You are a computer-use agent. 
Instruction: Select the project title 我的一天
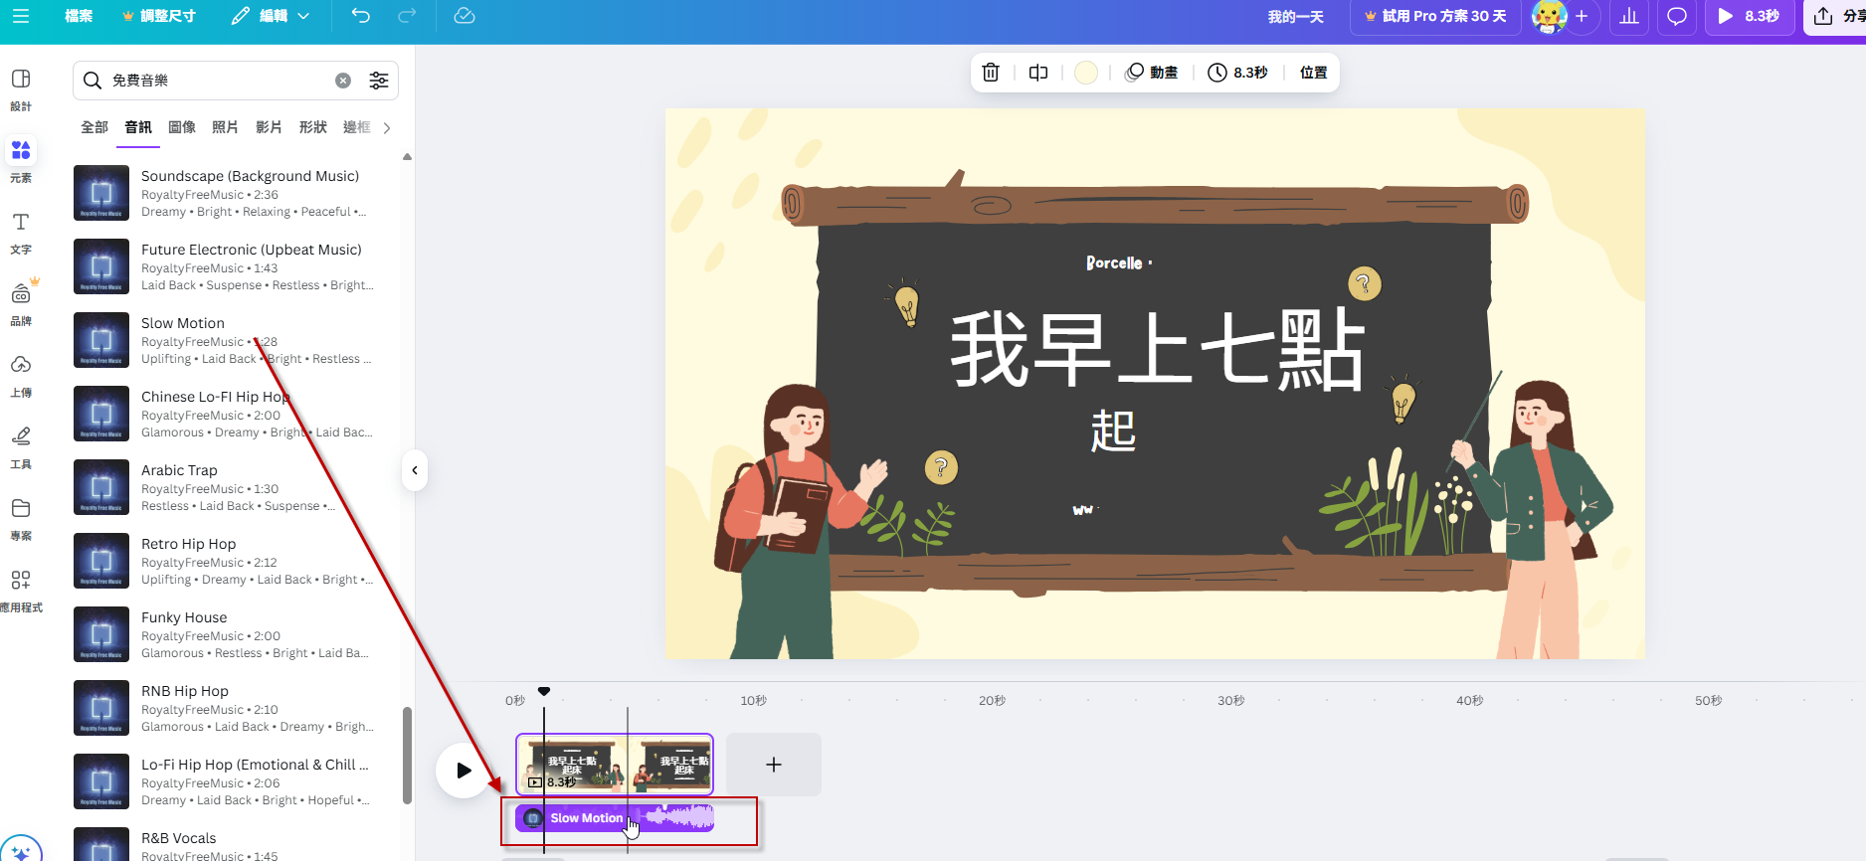click(1295, 16)
